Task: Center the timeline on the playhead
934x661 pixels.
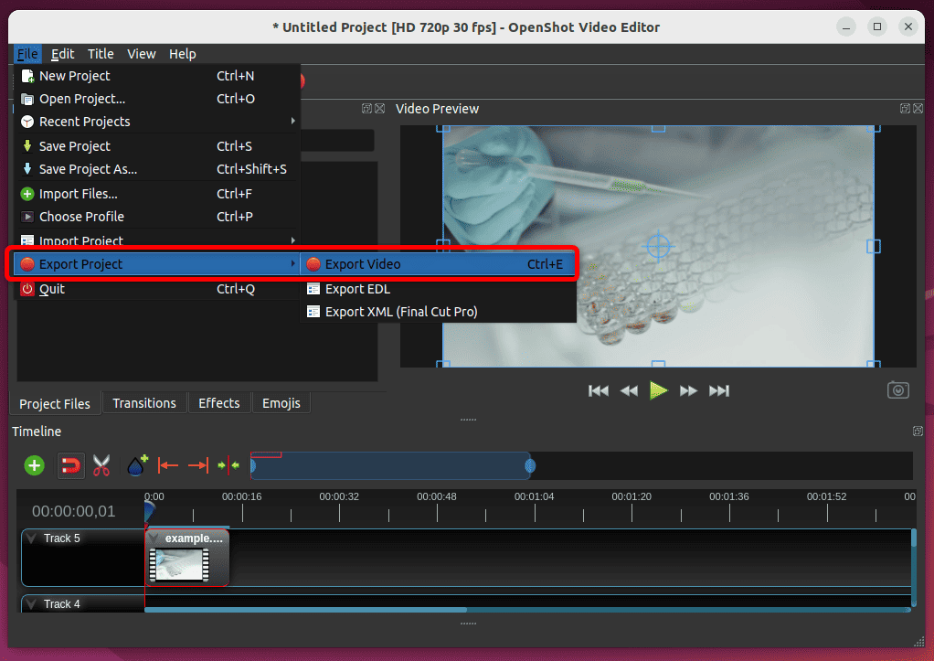Action: coord(228,465)
